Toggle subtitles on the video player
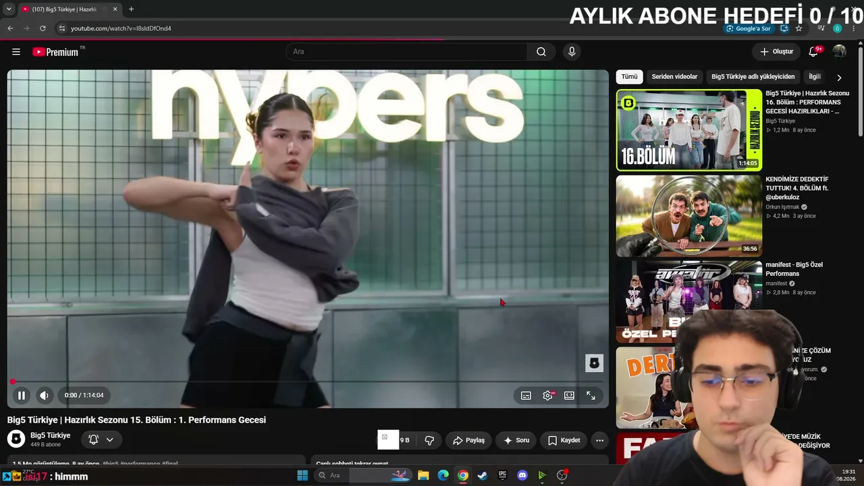The height and width of the screenshot is (486, 864). tap(526, 396)
